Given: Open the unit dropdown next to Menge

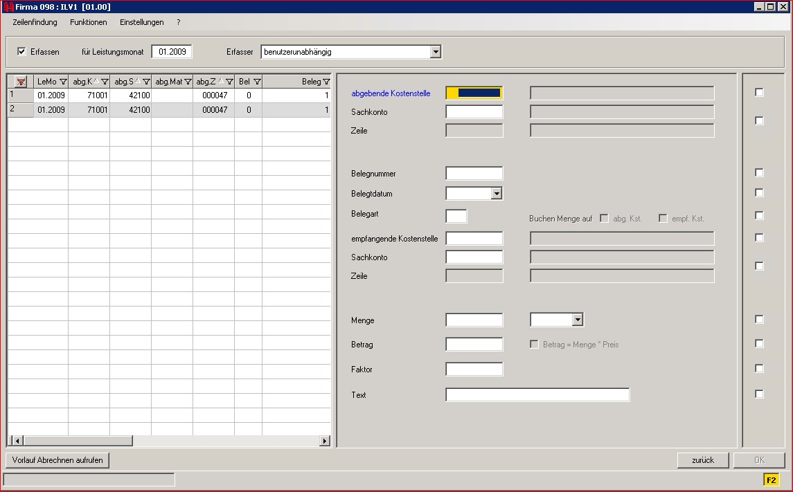Looking at the screenshot, I should pos(578,320).
